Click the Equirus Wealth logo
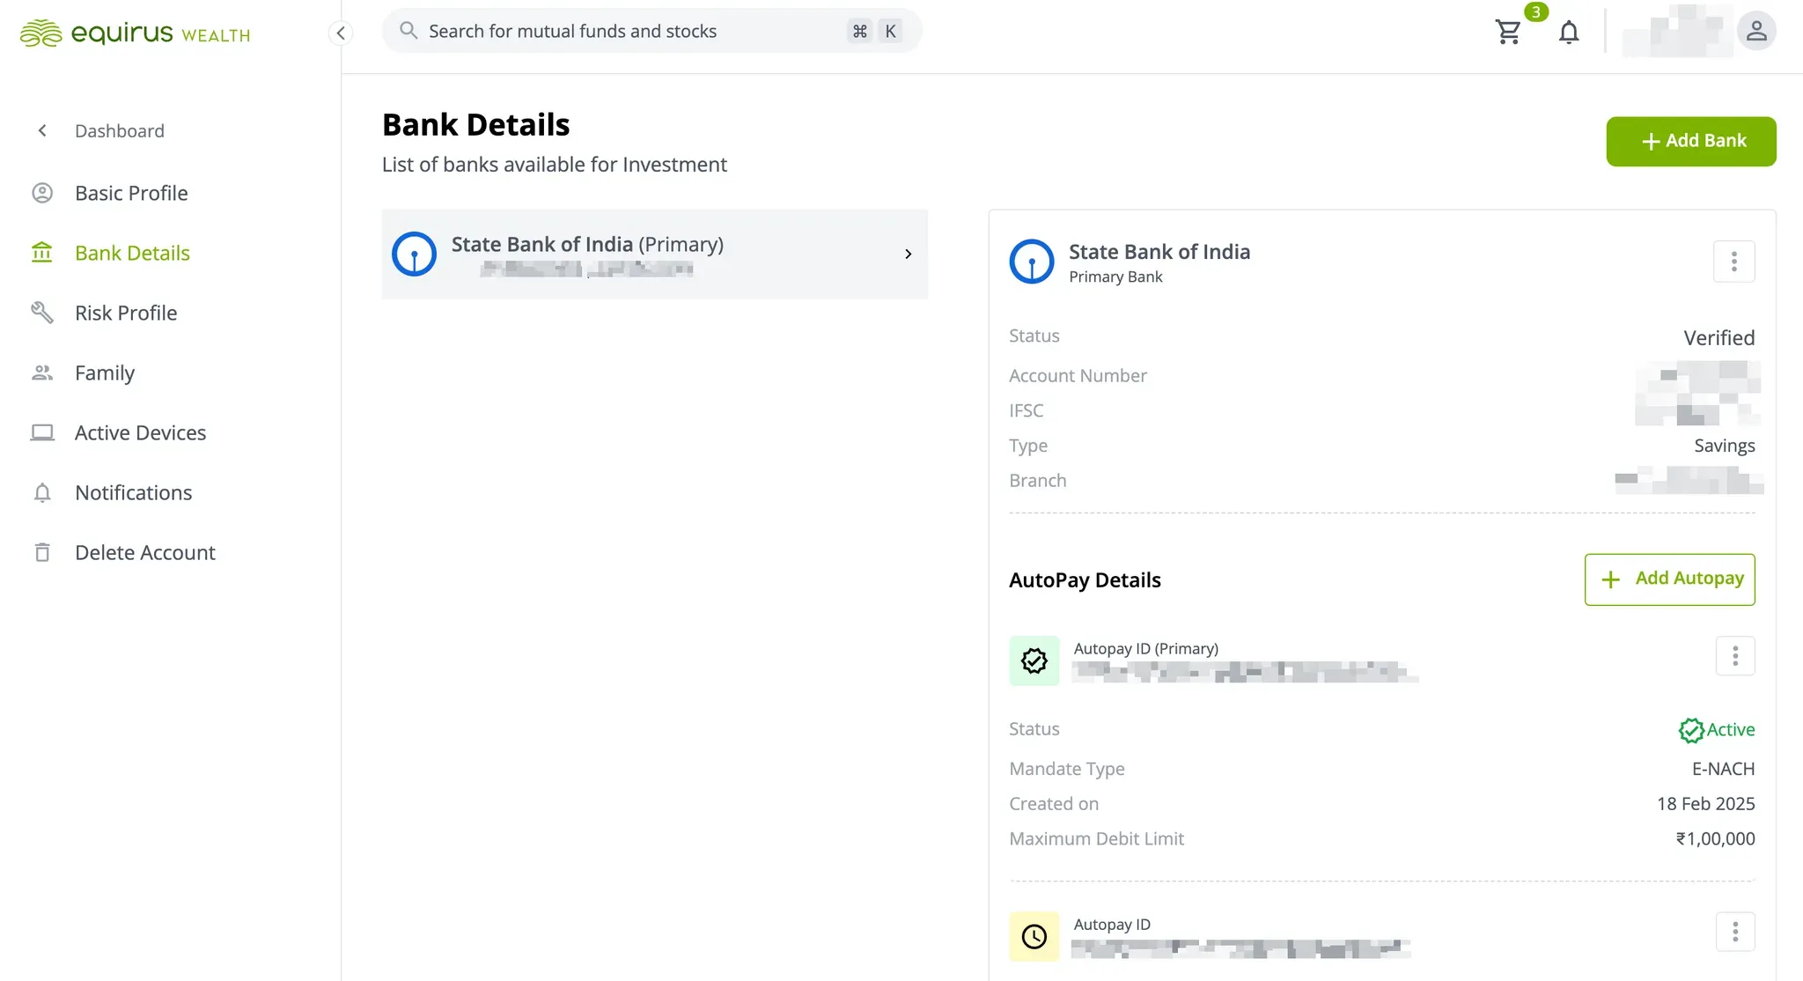1803x981 pixels. point(136,33)
